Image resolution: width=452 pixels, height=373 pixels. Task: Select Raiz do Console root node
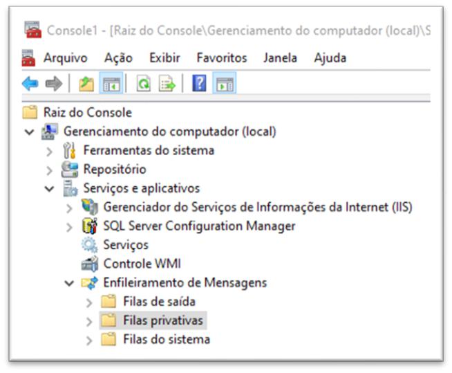tap(87, 112)
